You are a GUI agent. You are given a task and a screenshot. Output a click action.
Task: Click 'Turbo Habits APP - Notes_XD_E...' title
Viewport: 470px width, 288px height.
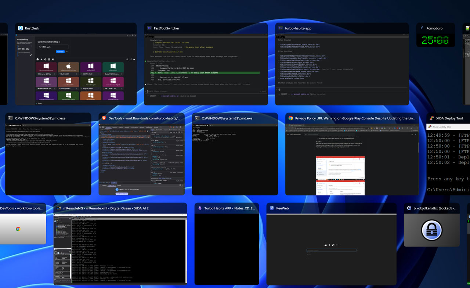click(229, 208)
